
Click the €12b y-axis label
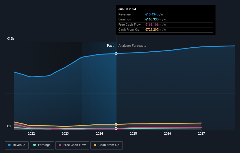[11, 39]
